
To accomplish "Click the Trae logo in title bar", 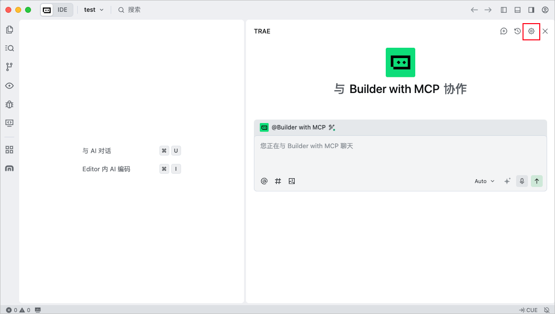I will [47, 10].
